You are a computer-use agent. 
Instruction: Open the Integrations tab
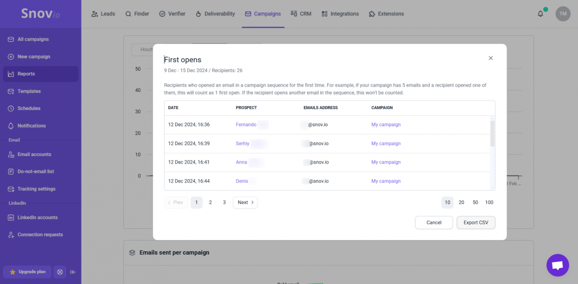click(x=340, y=14)
